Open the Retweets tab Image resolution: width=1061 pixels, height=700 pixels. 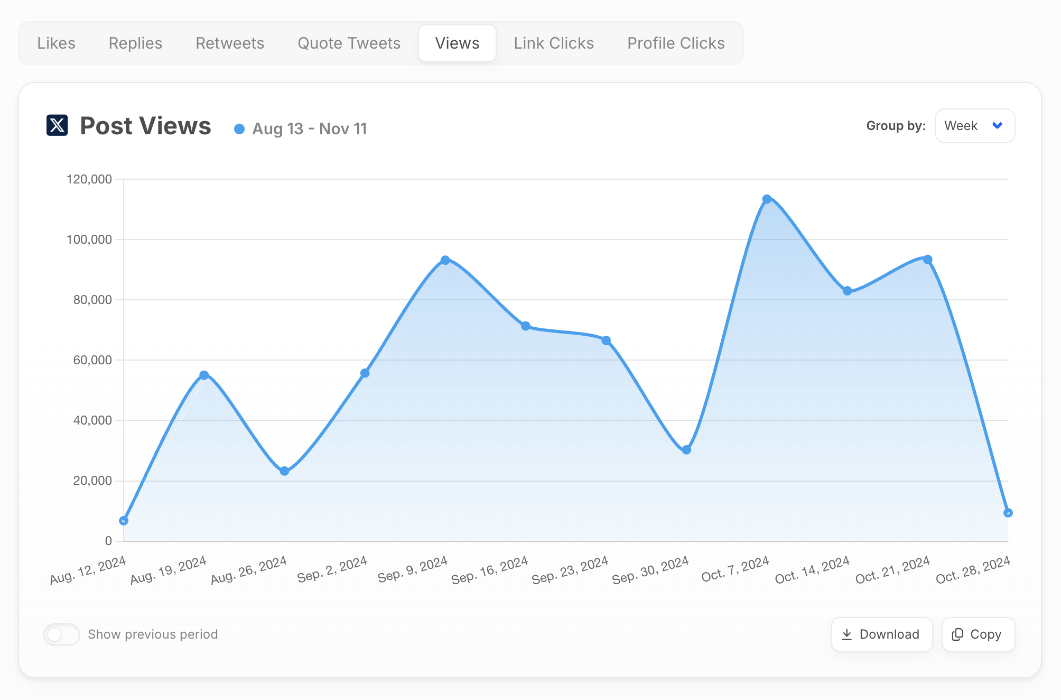(x=230, y=43)
